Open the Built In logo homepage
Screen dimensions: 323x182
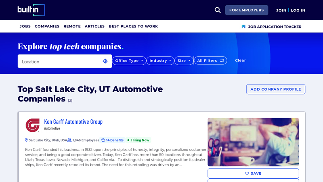pos(31,10)
